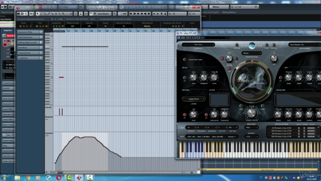Toggle the stereo double L button
The height and width of the screenshot is (181, 321).
[222, 59]
